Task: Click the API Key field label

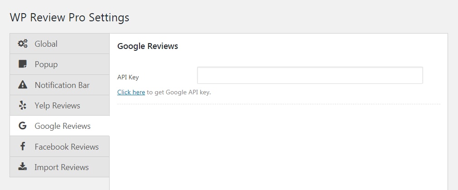Action: (128, 78)
